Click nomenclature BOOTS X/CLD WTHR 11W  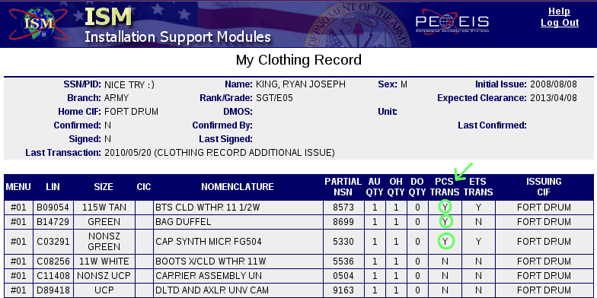pos(210,262)
